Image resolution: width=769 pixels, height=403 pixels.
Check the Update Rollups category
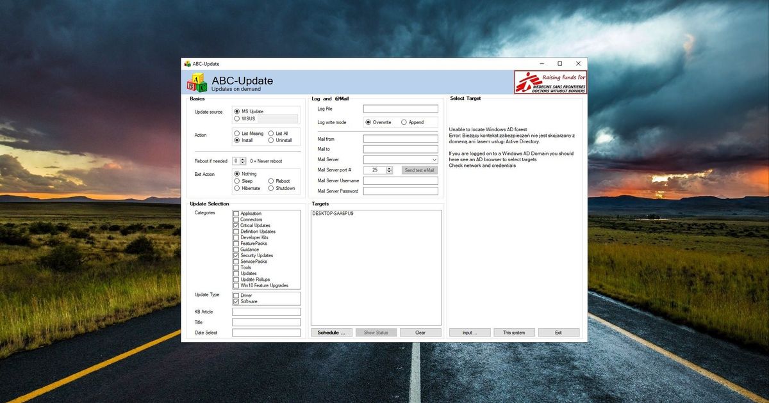point(236,280)
